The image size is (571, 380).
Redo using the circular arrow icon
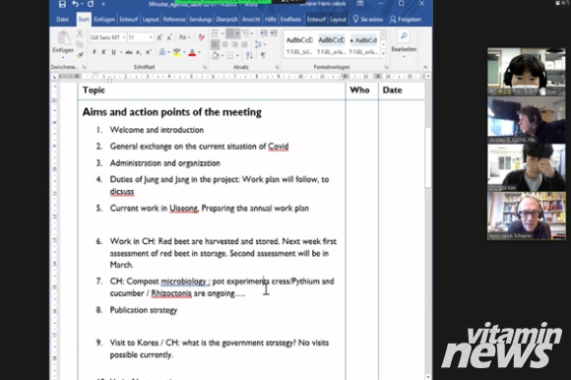[x=91, y=4]
